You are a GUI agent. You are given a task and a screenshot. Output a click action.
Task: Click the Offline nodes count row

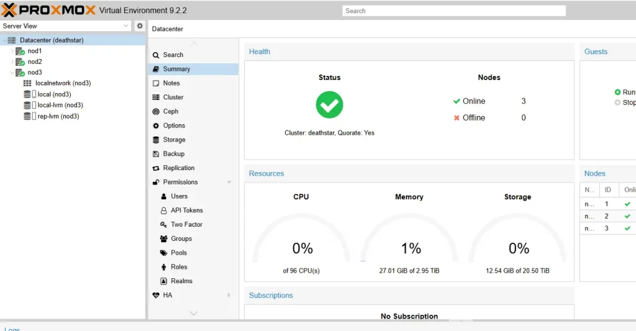(x=489, y=117)
